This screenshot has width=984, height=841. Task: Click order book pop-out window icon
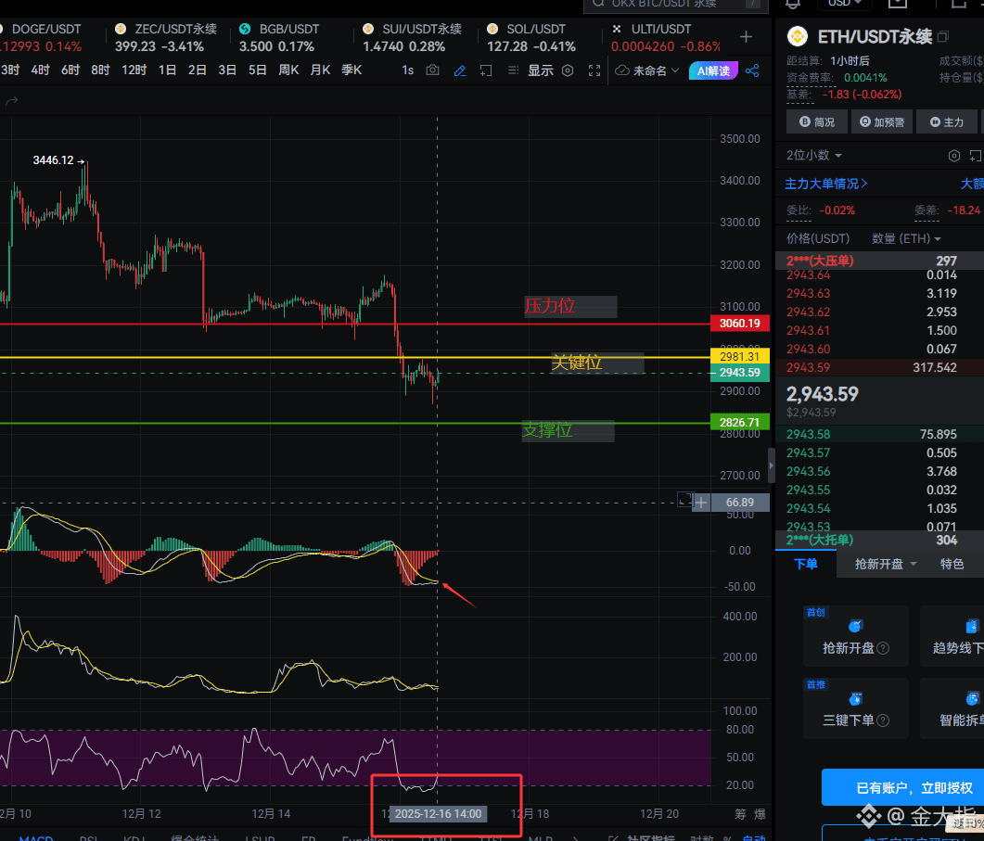pyautogui.click(x=975, y=156)
